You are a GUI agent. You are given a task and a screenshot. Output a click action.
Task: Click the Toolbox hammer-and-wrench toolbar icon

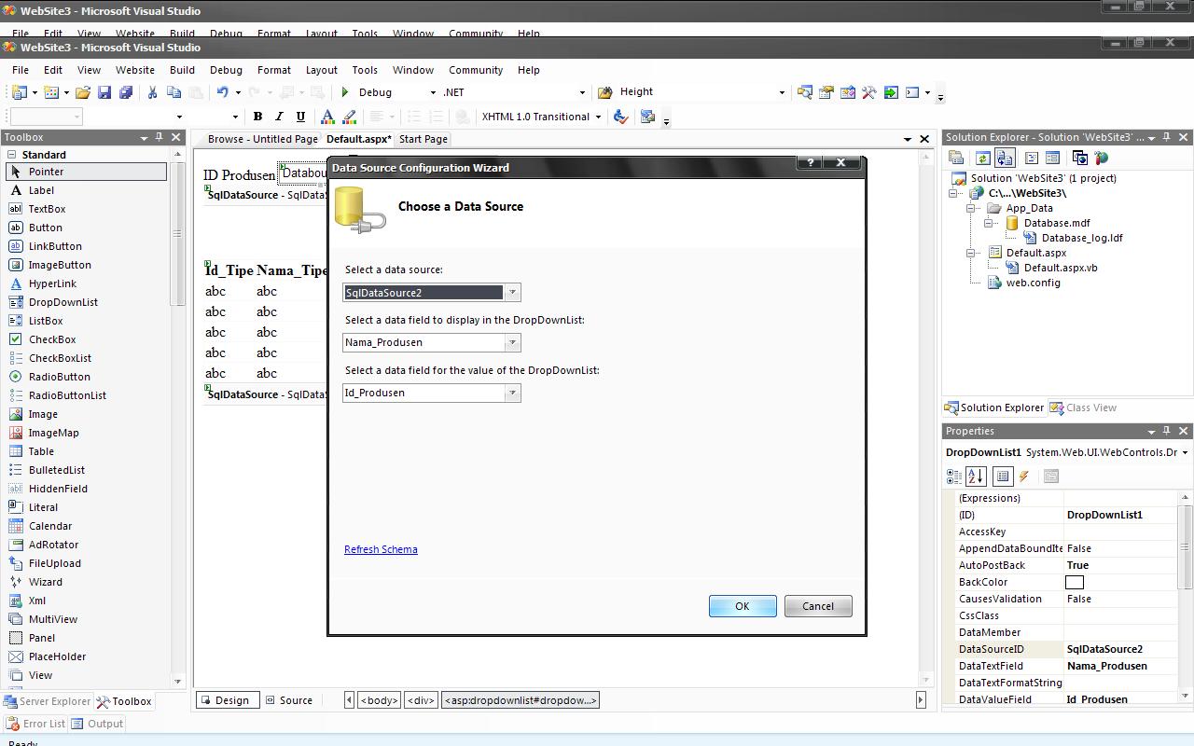click(x=869, y=92)
